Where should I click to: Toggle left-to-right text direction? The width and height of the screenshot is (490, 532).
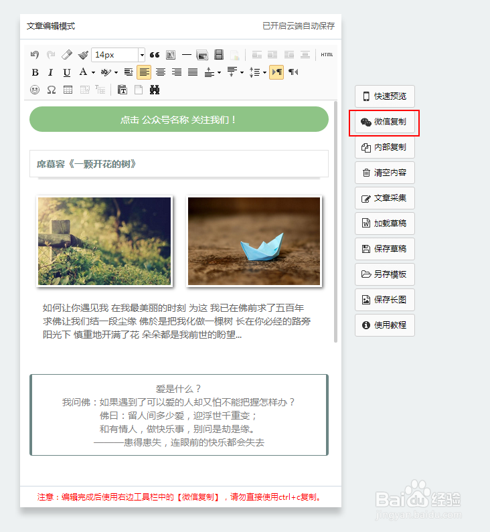pyautogui.click(x=276, y=72)
